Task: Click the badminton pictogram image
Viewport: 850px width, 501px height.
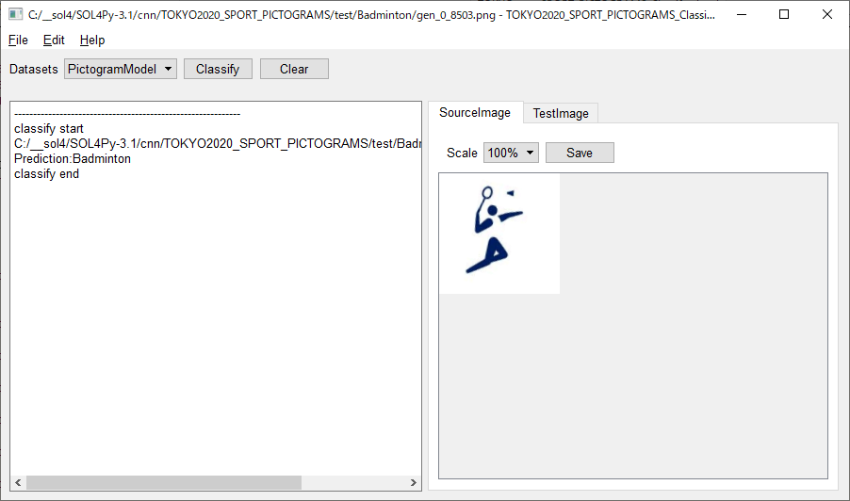Action: coord(499,234)
